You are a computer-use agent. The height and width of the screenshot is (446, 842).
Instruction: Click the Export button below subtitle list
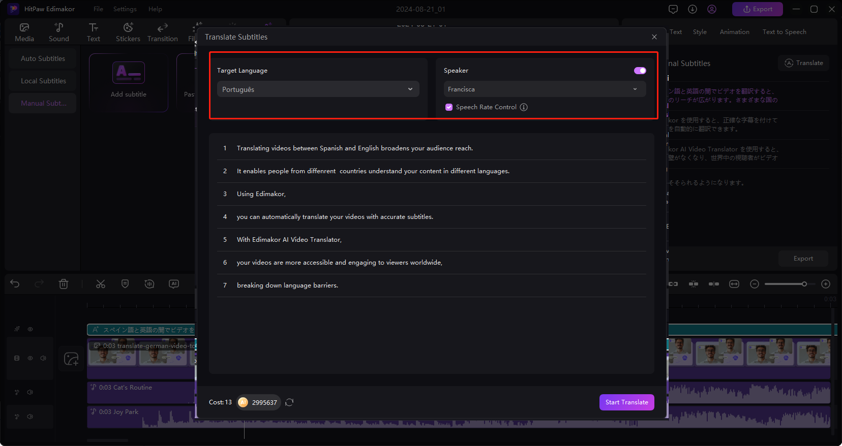coord(803,259)
